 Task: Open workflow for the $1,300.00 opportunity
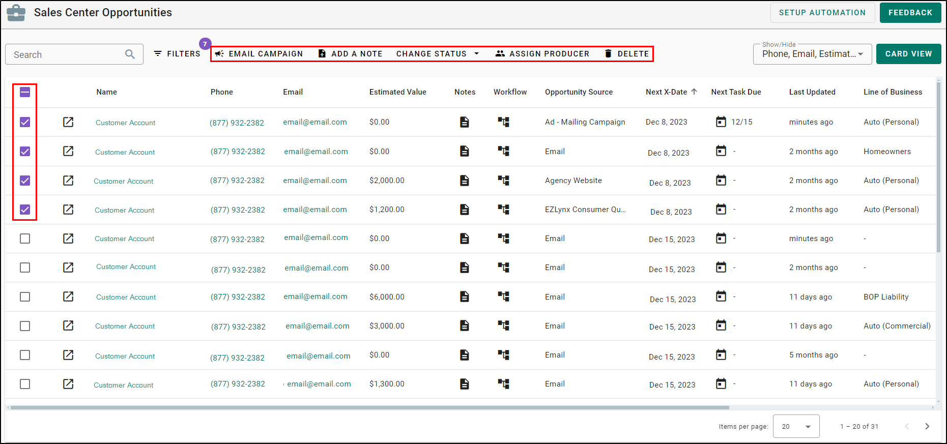504,384
